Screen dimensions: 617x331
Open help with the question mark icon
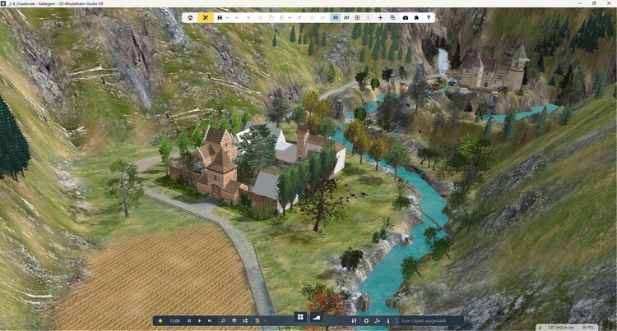point(429,18)
